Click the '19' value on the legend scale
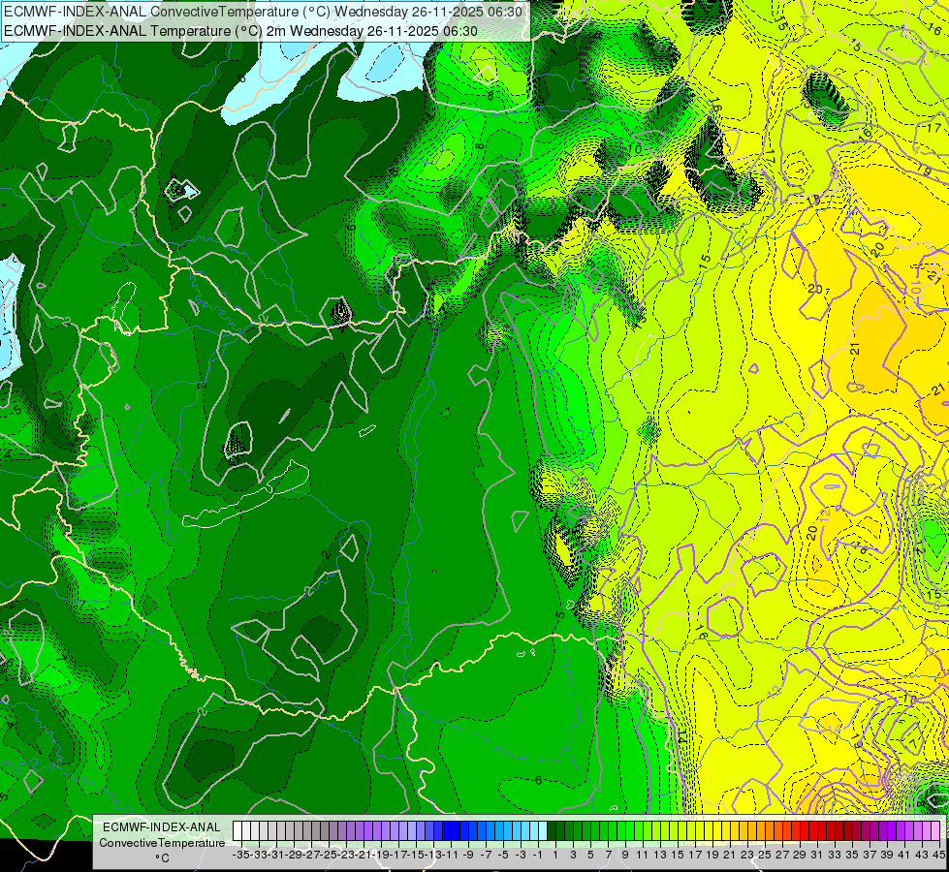 [712, 855]
